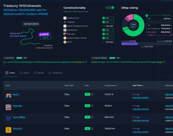Click Rod G.'s green Yes vote badge
This screenshot has width=173, height=136.
87,94
